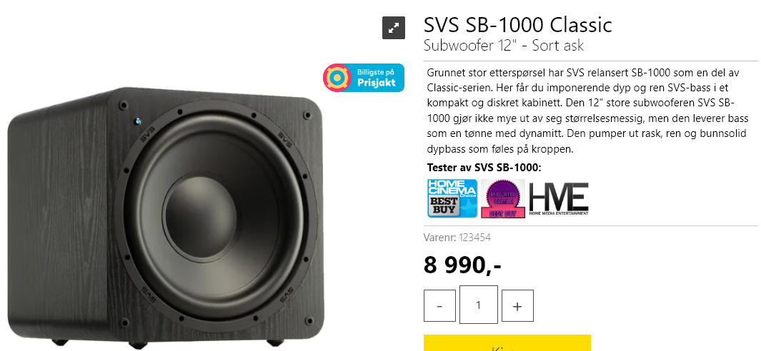Click the Subwoofer 12" - Sort ask subtitle
The height and width of the screenshot is (351, 761).
coord(503,46)
